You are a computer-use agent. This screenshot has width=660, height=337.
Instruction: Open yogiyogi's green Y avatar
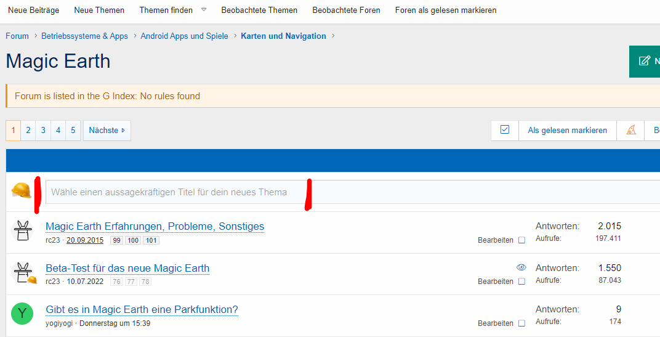click(22, 314)
